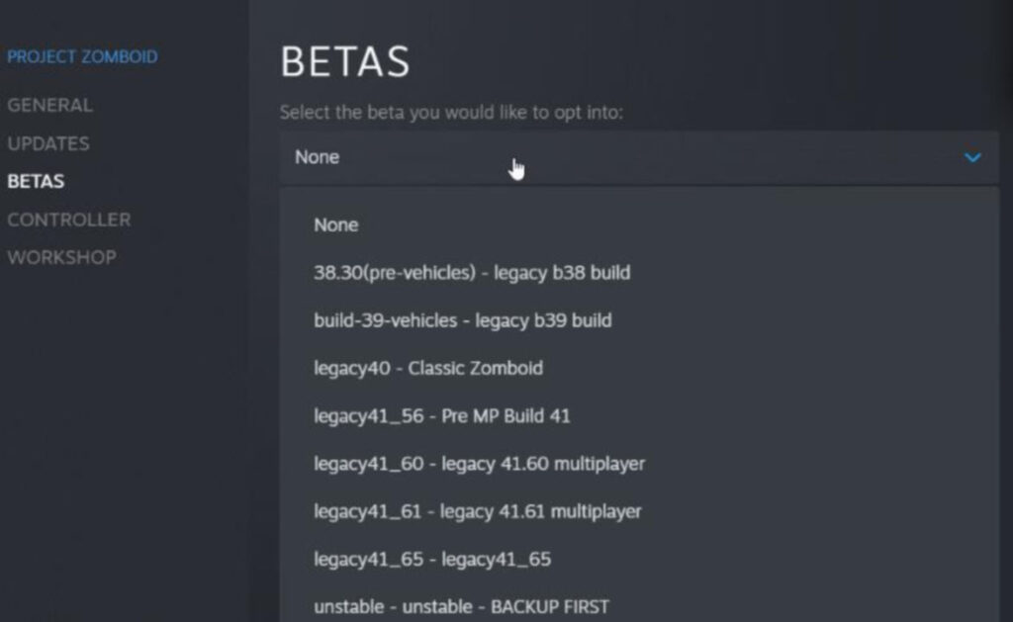Switch to the Updates tab

pos(48,143)
